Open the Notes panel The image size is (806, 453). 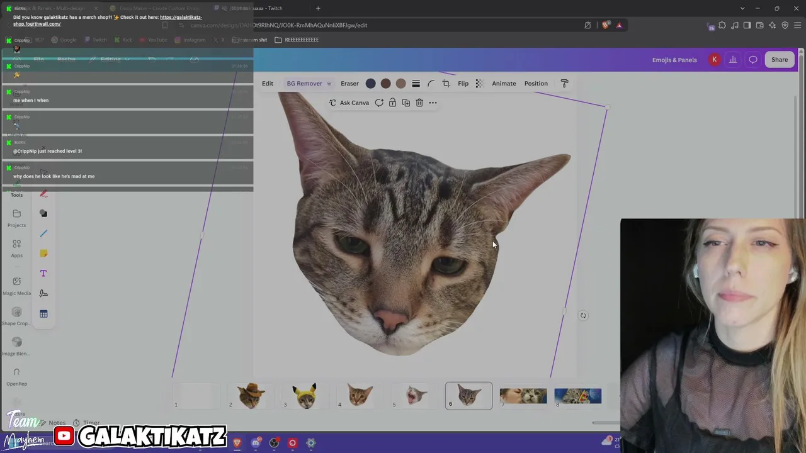click(52, 423)
